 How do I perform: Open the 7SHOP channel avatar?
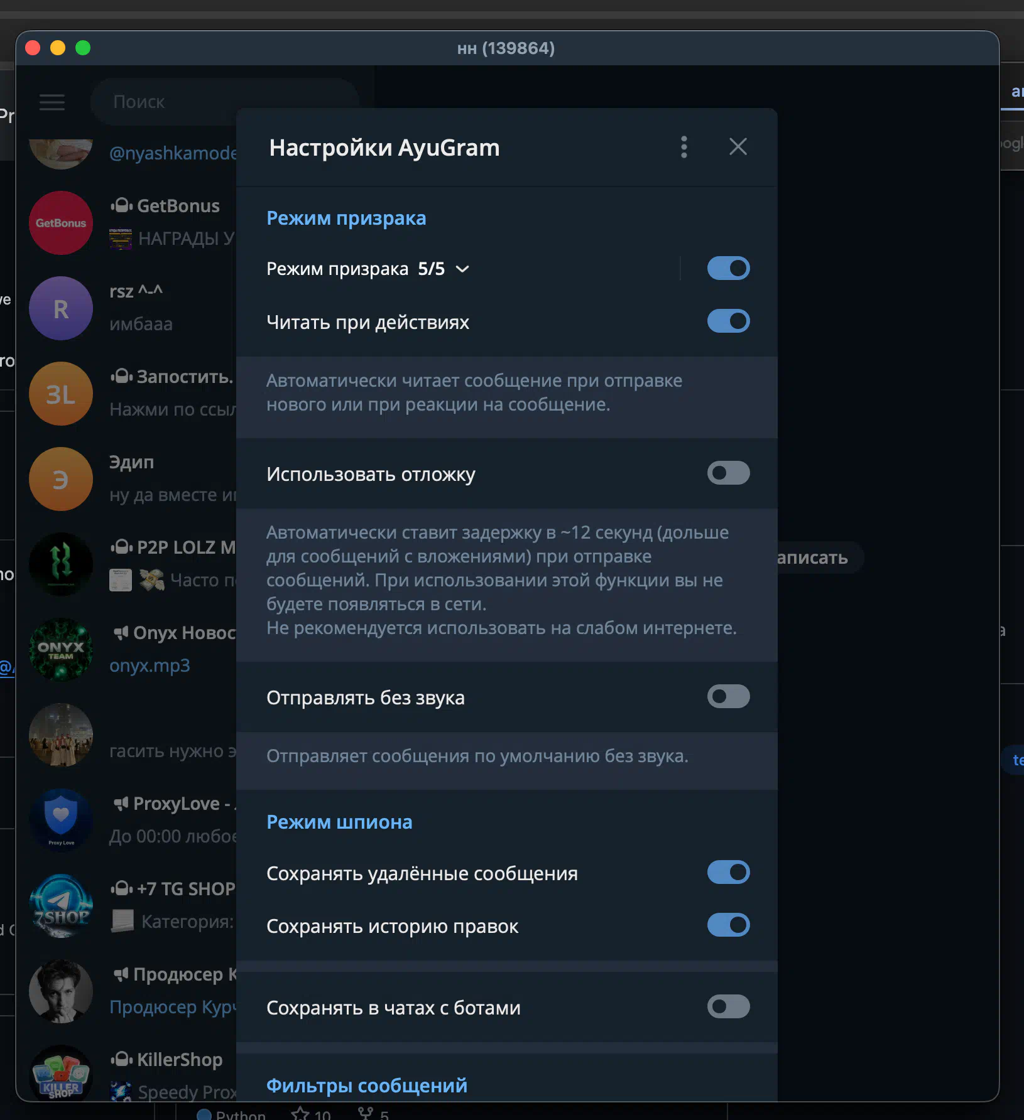61,906
